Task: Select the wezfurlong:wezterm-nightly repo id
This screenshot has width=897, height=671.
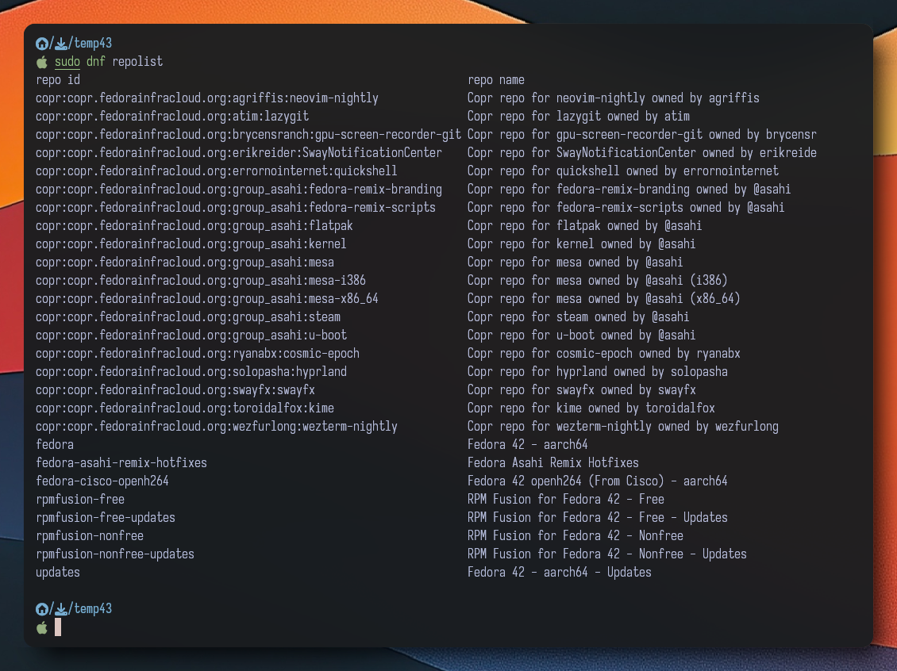Action: 216,428
